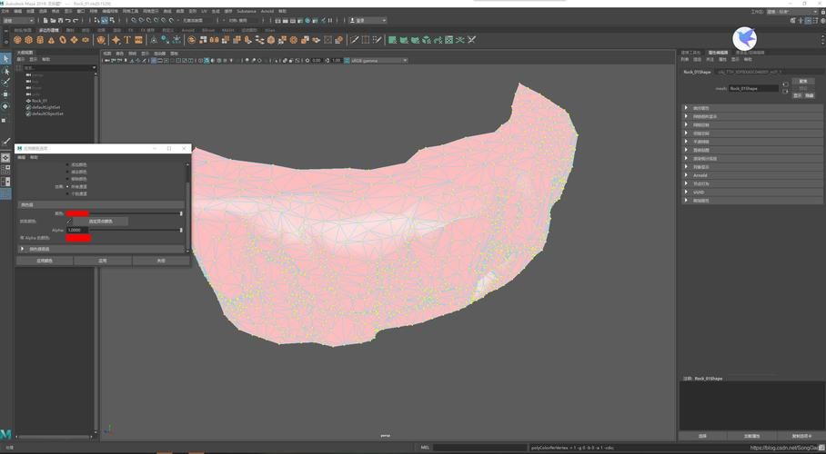This screenshot has width=826, height=454.
Task: Activate the Paint Selection tool in the toolbox
Action: click(5, 83)
